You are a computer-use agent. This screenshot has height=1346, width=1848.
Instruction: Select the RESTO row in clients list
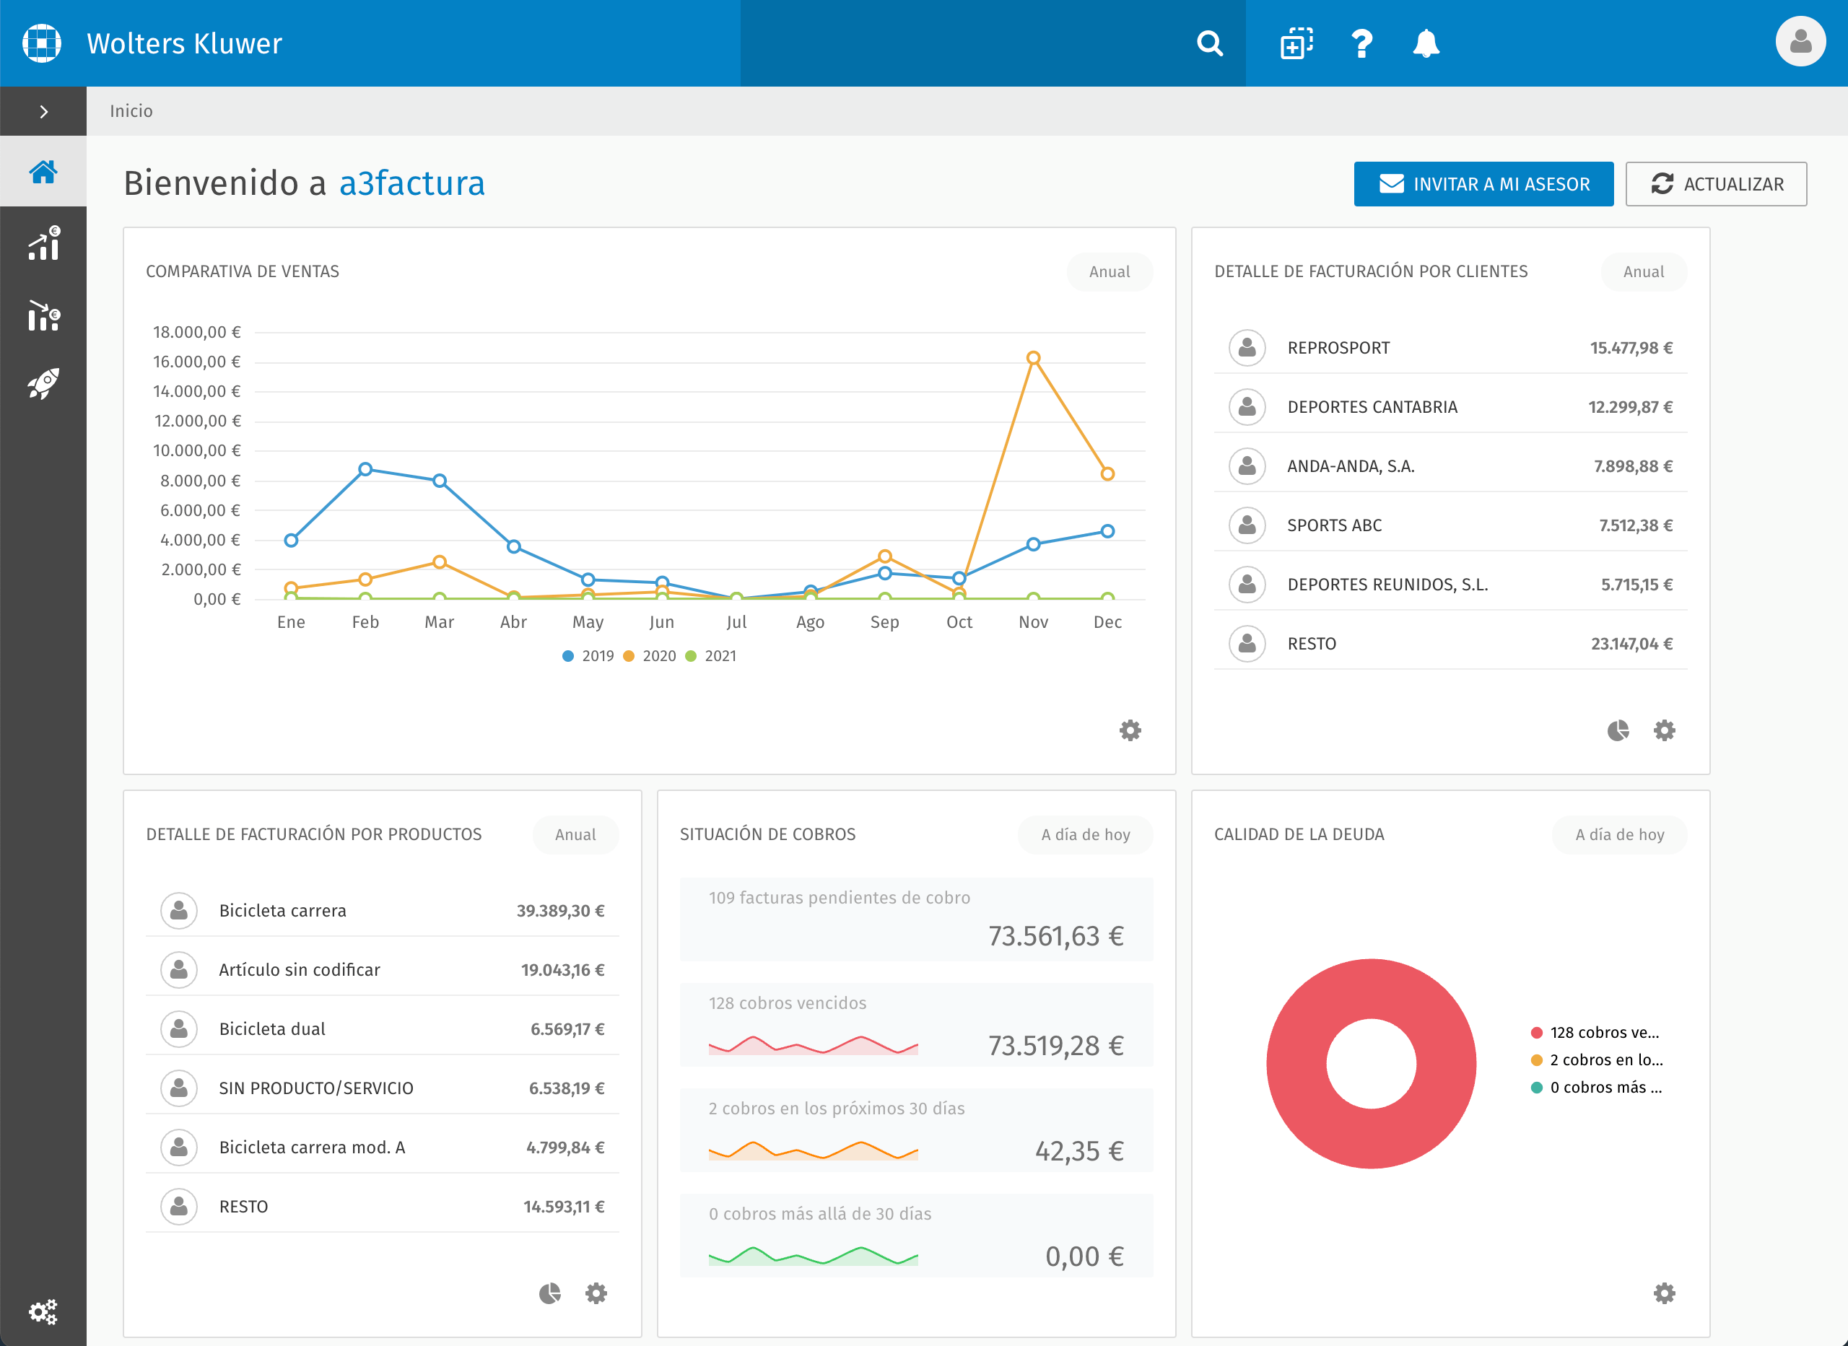point(1450,644)
